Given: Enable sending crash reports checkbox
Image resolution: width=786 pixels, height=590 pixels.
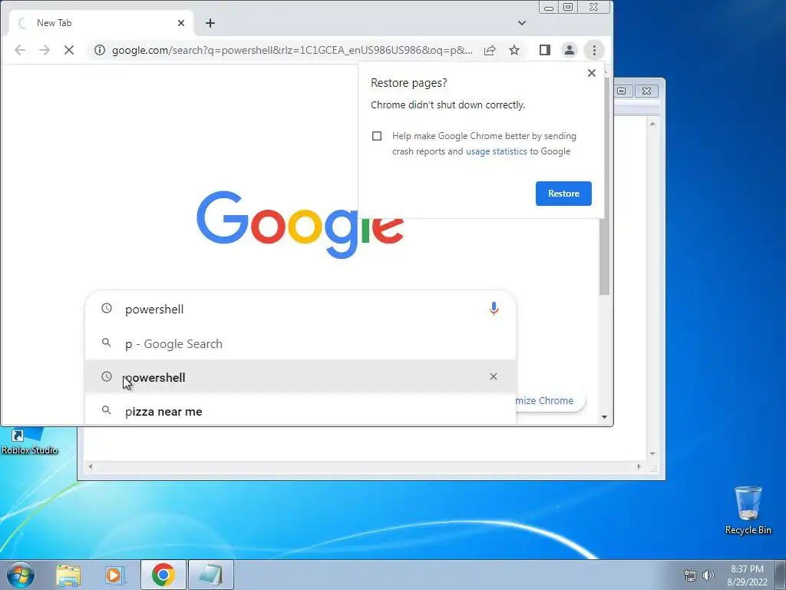Looking at the screenshot, I should click(377, 136).
